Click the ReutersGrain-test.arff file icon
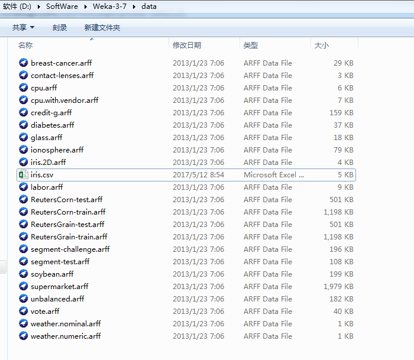This screenshot has width=414, height=360. click(24, 224)
